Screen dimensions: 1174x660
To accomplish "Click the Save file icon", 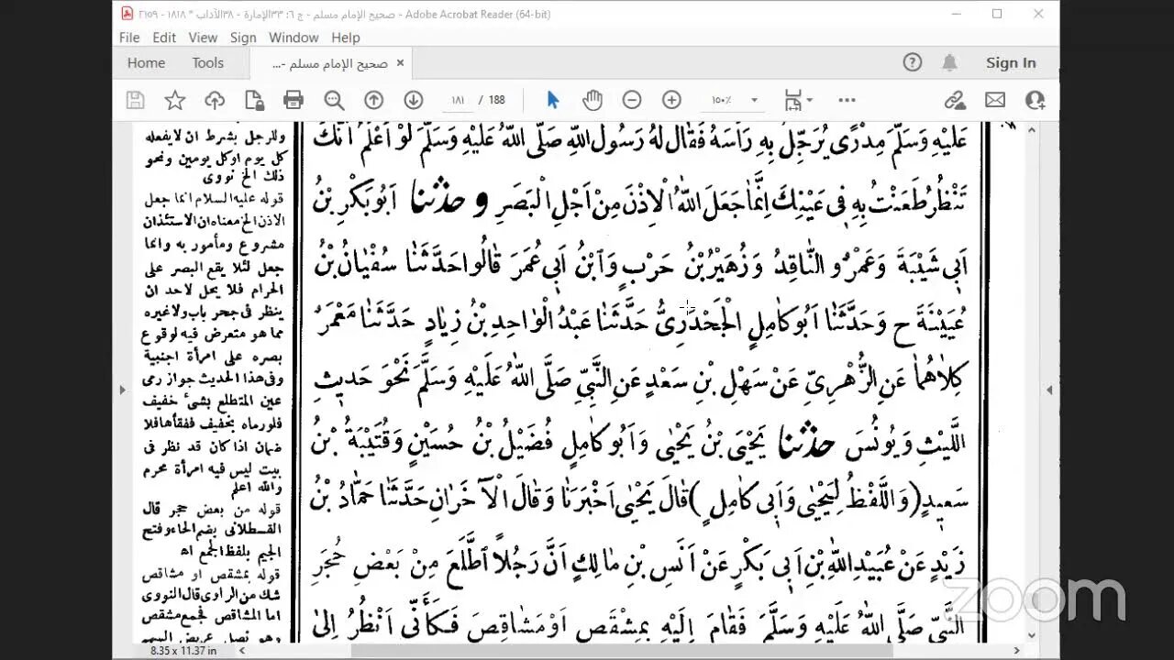I will (135, 100).
